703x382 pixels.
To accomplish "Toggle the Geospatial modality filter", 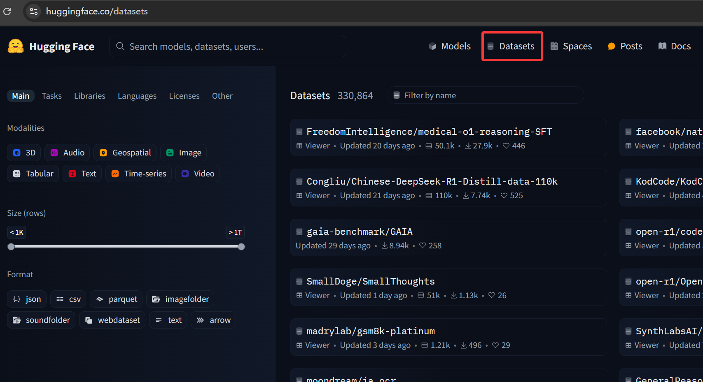I will [x=125, y=153].
